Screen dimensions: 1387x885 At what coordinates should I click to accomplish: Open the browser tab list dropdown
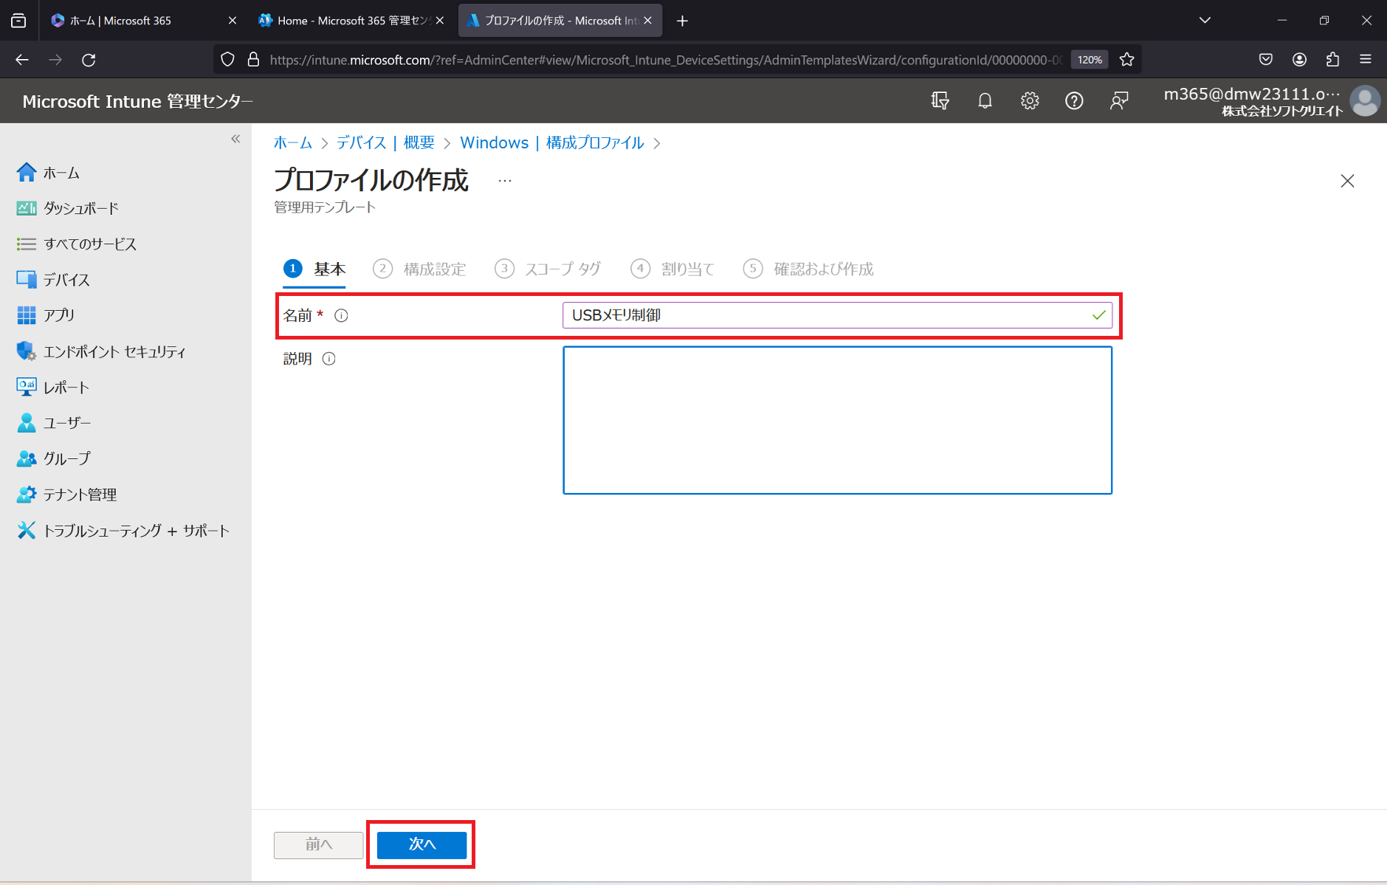(x=1205, y=21)
